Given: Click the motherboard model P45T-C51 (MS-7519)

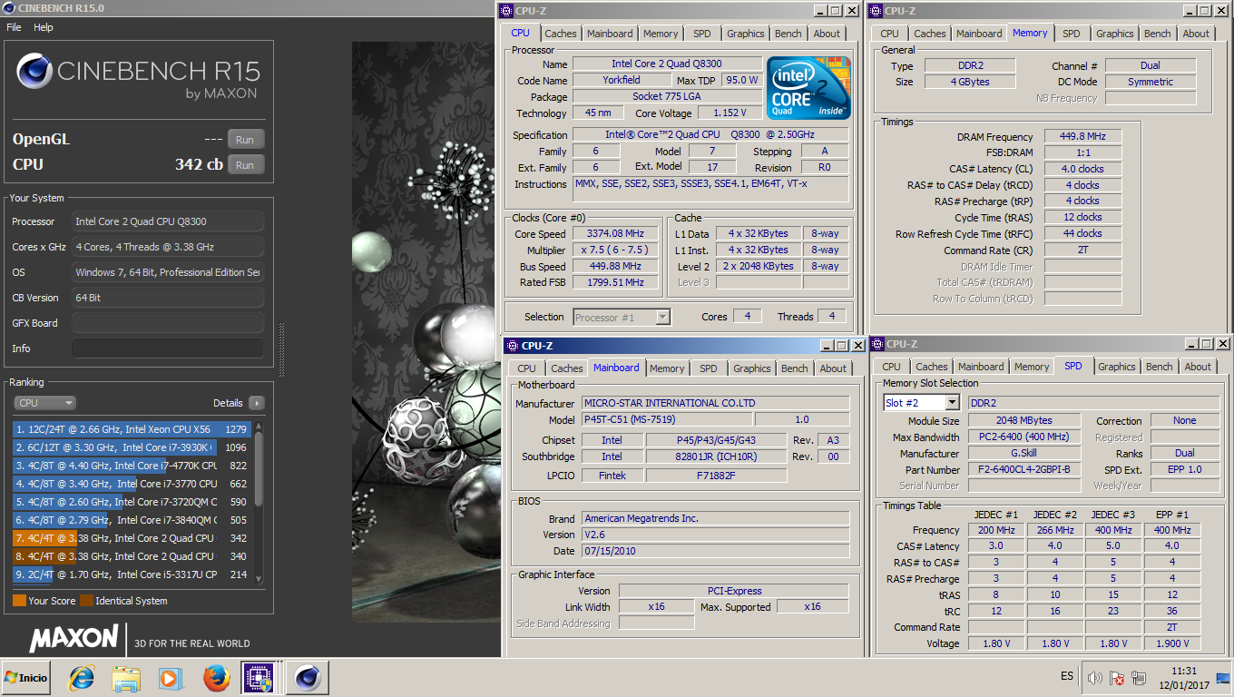Looking at the screenshot, I should (666, 420).
